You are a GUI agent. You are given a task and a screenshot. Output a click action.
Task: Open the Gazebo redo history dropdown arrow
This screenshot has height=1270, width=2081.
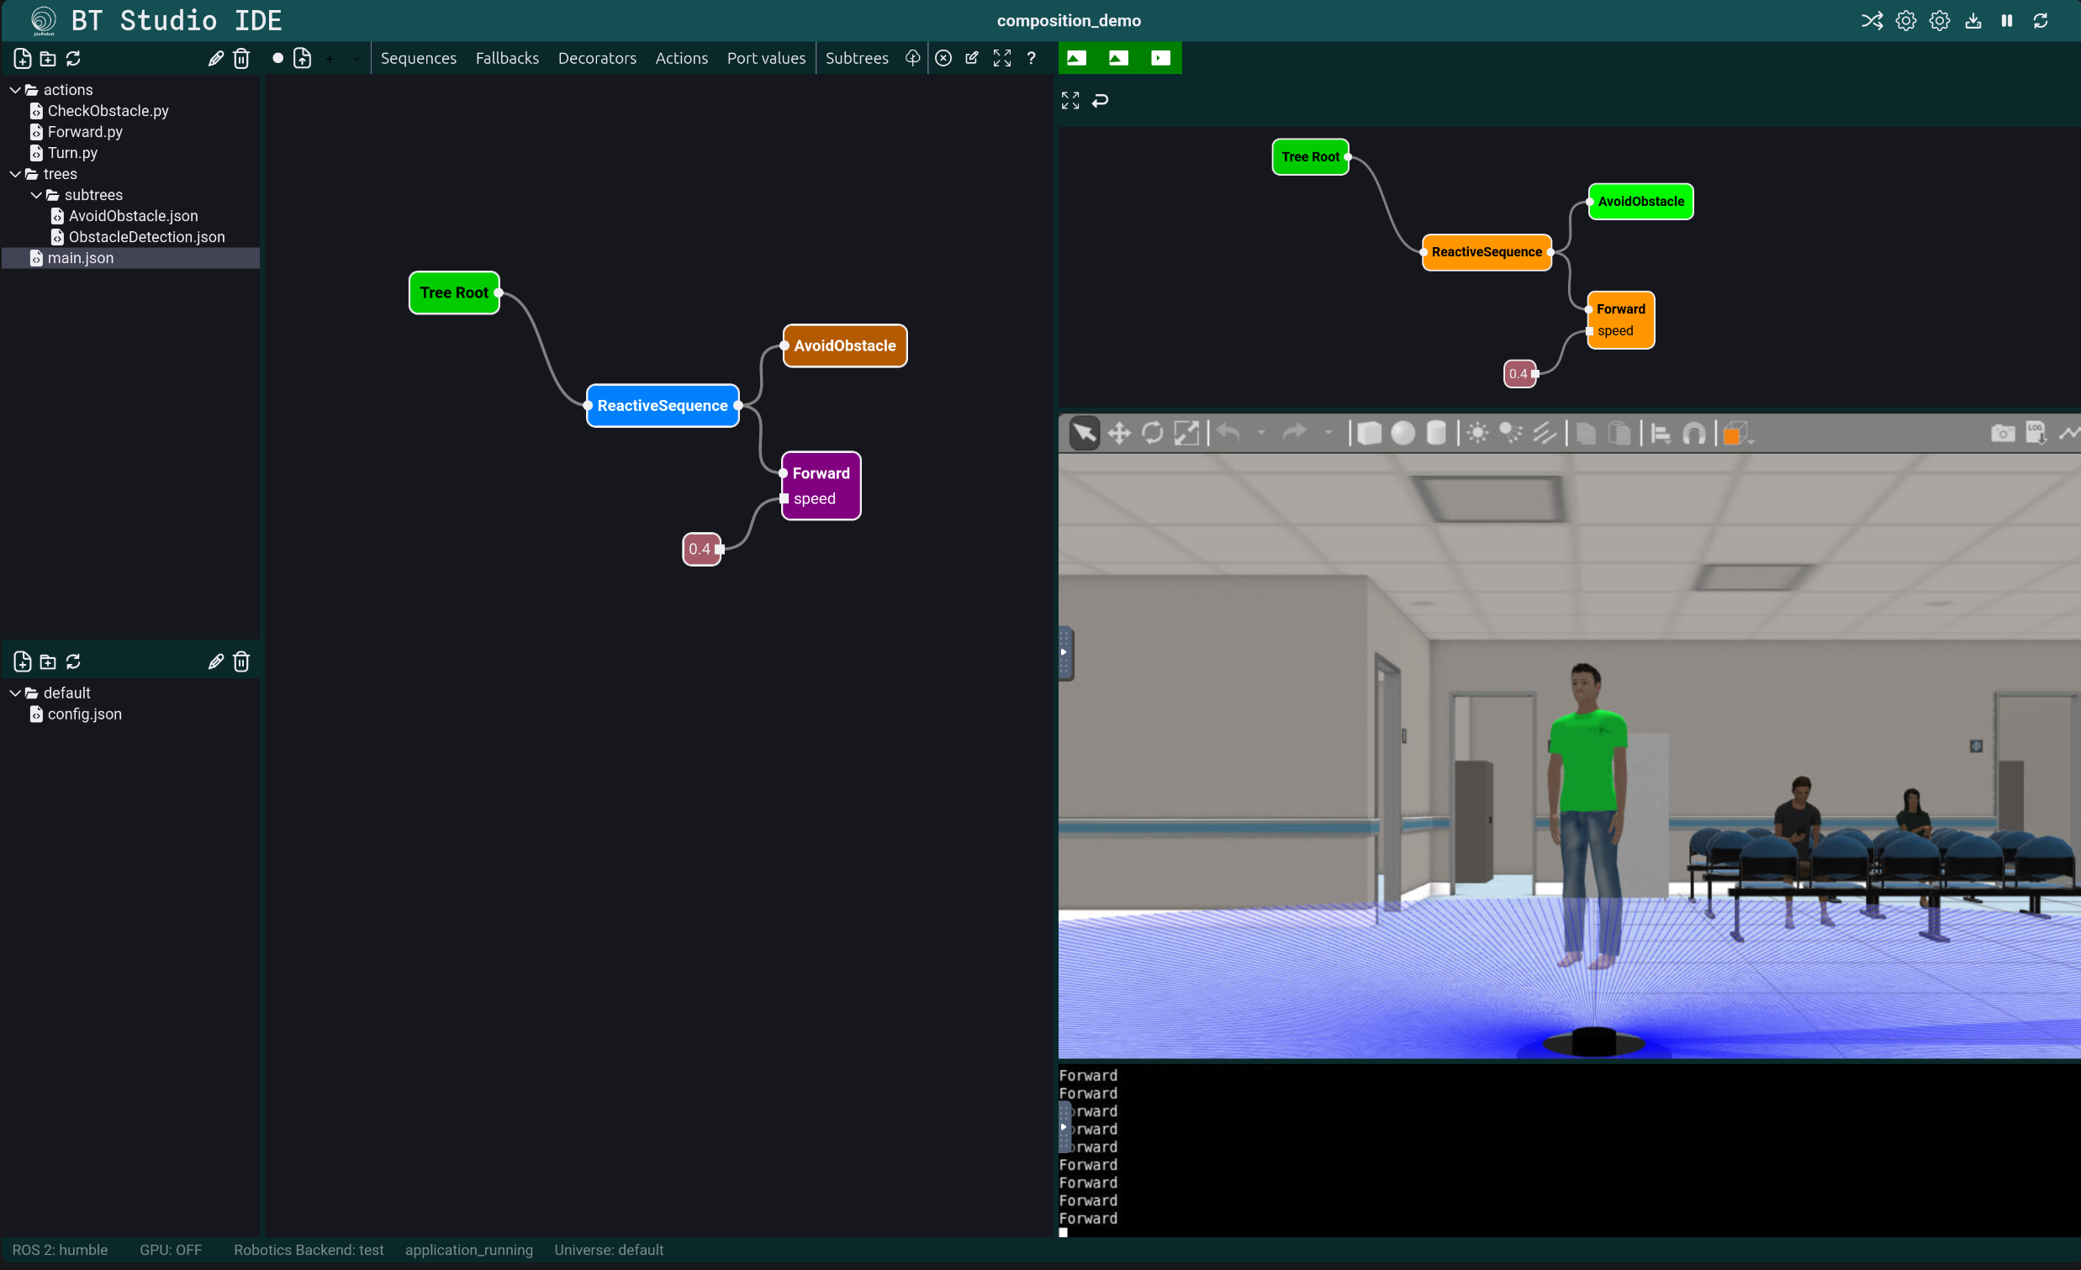click(x=1328, y=433)
